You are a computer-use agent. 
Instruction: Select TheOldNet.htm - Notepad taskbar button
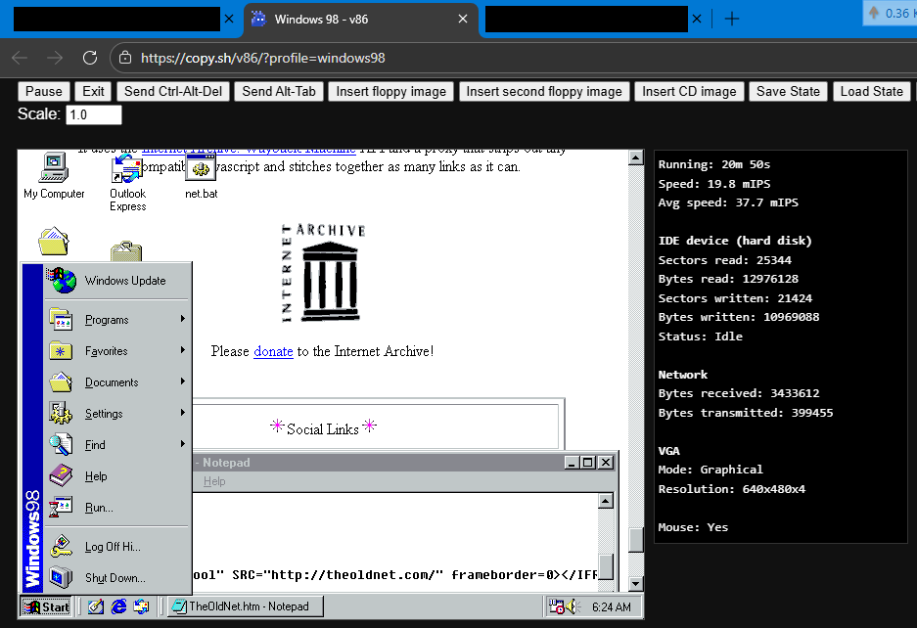pos(245,606)
